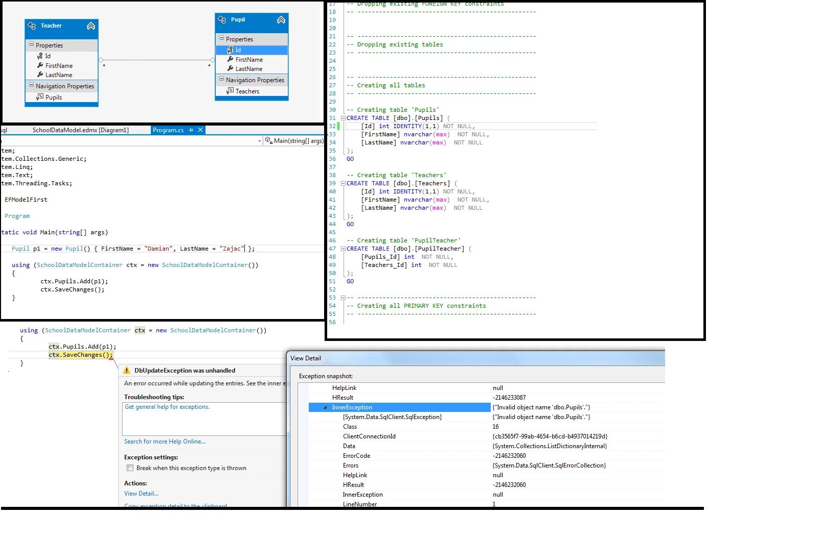Open Search for more Help Online link

click(165, 442)
